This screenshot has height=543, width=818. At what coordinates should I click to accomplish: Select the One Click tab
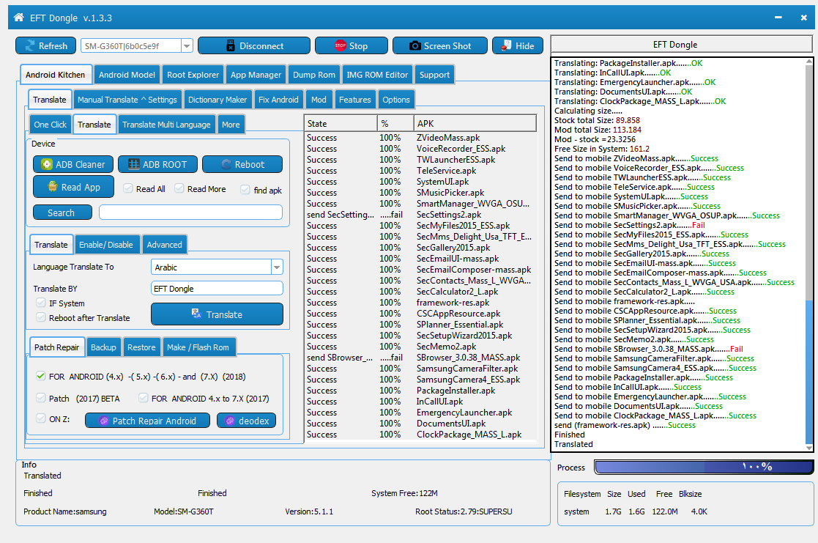point(50,125)
